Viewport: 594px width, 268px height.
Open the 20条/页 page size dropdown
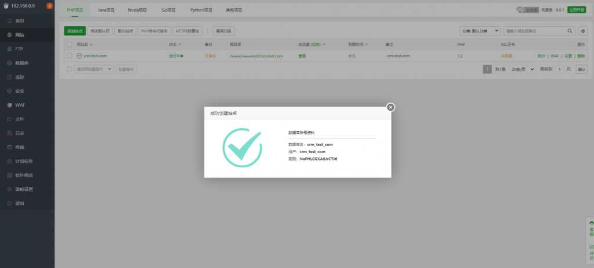coord(523,69)
